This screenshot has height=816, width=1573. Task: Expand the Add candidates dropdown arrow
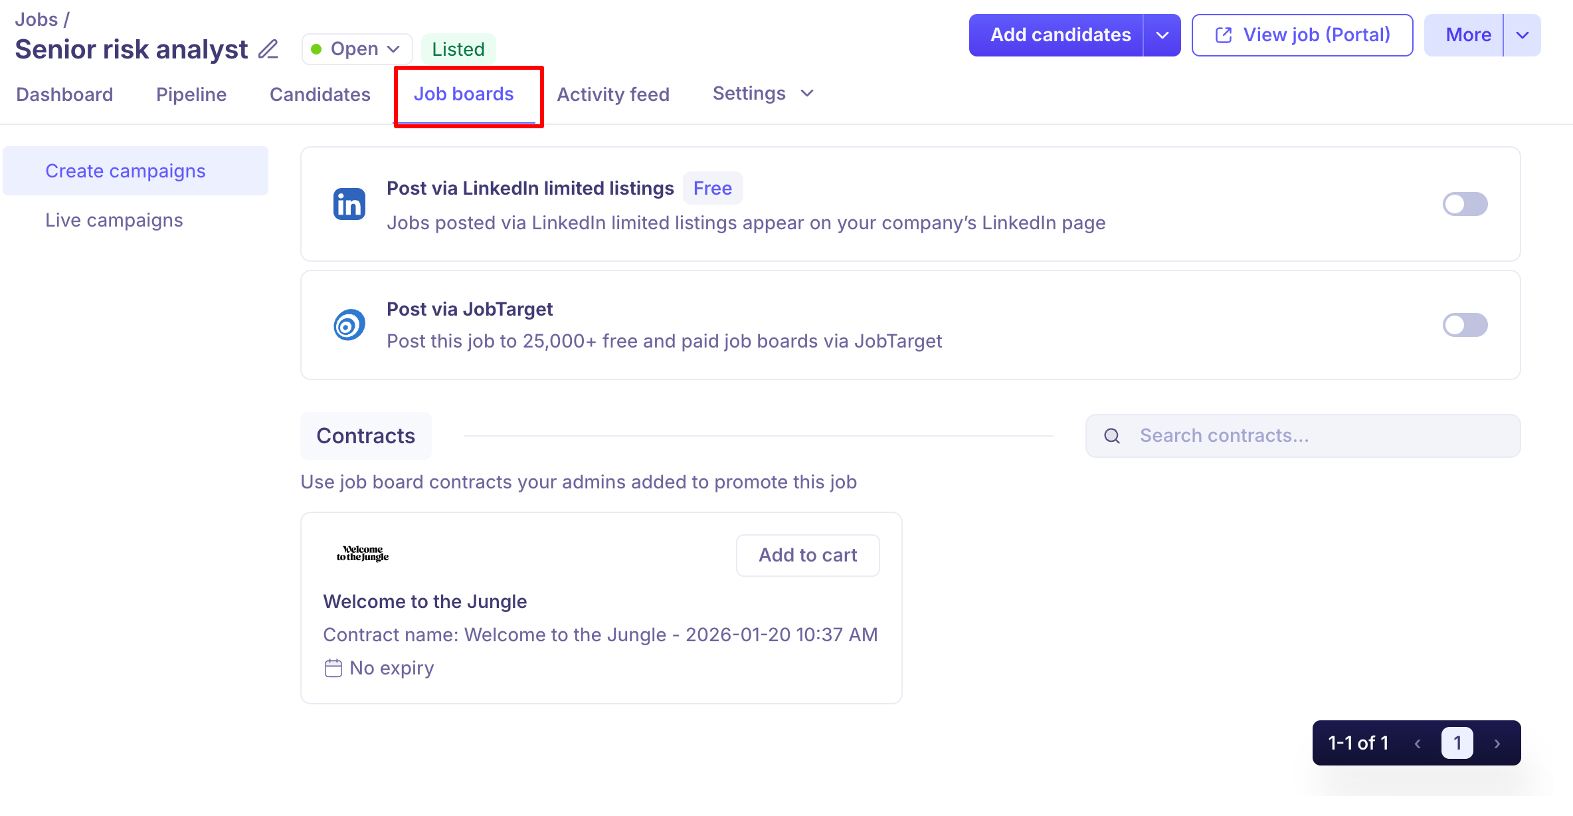tap(1162, 35)
